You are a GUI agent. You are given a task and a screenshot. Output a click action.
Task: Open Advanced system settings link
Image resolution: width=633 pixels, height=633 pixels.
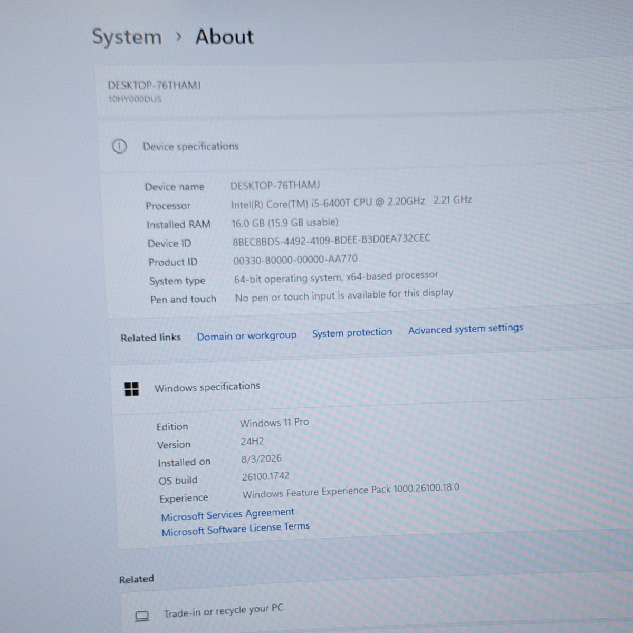pyautogui.click(x=465, y=329)
